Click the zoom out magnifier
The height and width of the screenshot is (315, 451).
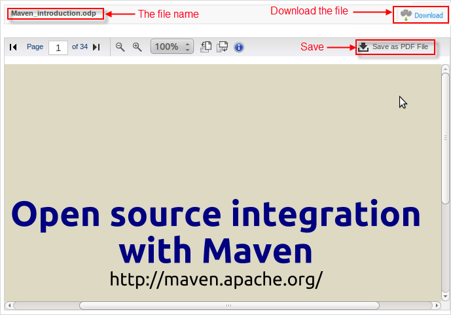click(x=120, y=47)
